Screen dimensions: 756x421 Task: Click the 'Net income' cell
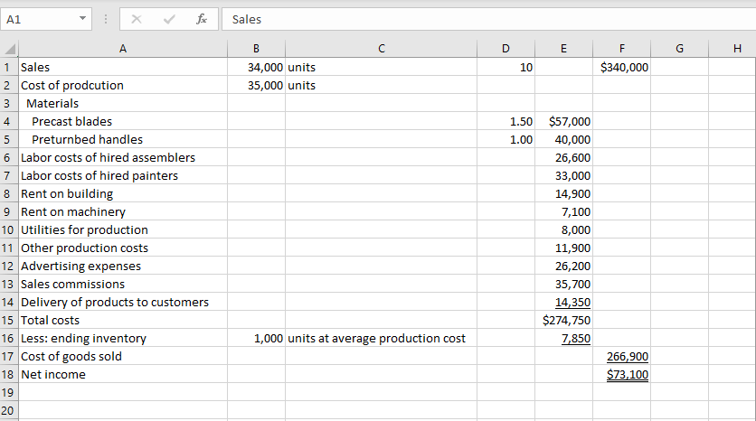click(x=123, y=374)
